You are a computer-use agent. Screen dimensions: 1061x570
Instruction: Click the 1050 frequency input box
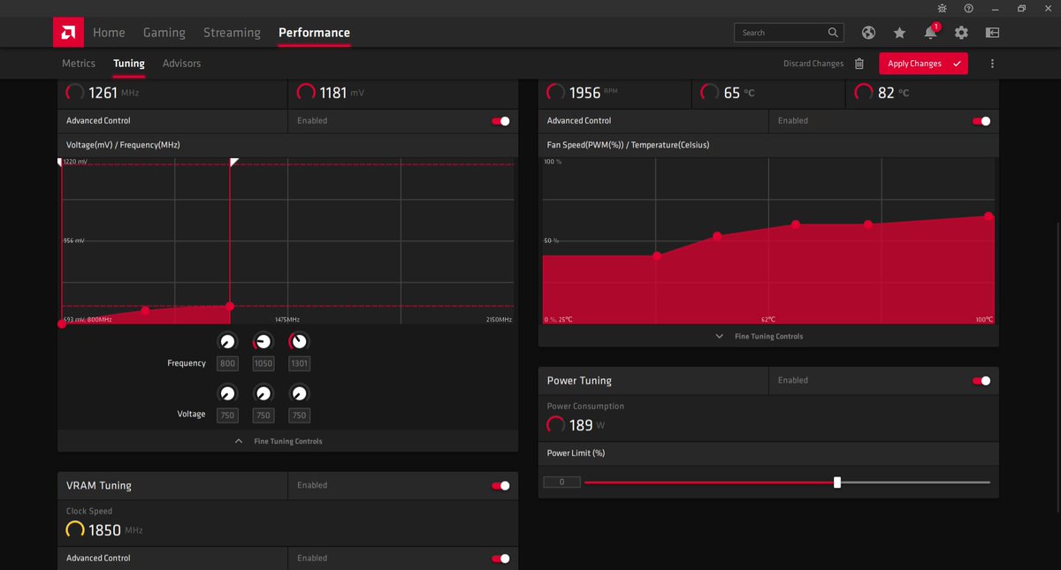pyautogui.click(x=263, y=363)
